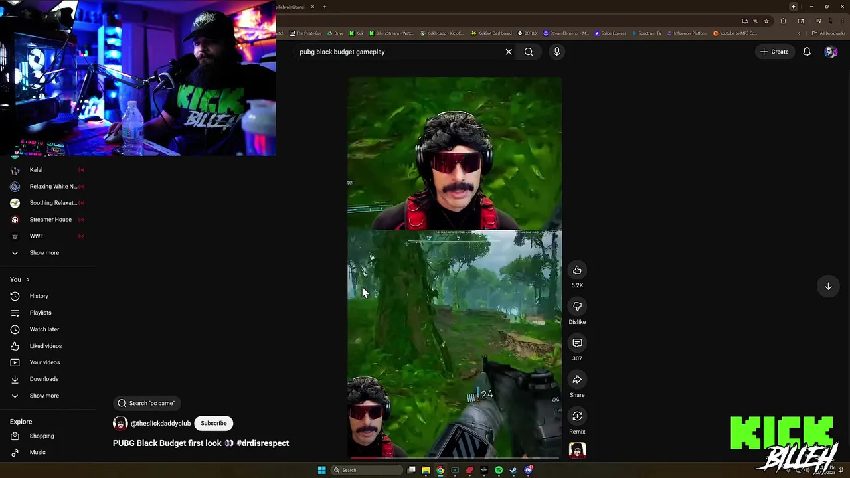Show hidden bookmarks with double chevron

point(799,33)
